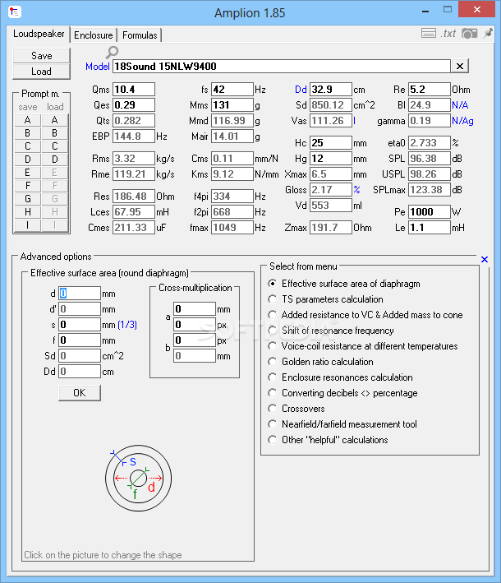Click OK in Effective surface area panel

(80, 392)
